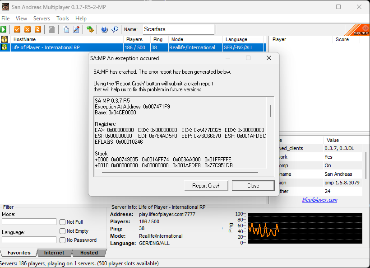Minimize the SA:MP exception dialog
The height and width of the screenshot is (268, 370).
(228, 58)
